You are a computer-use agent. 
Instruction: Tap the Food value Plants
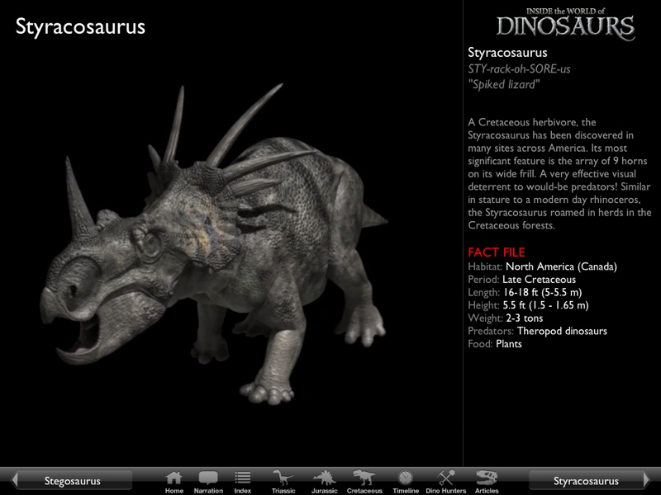click(x=509, y=344)
